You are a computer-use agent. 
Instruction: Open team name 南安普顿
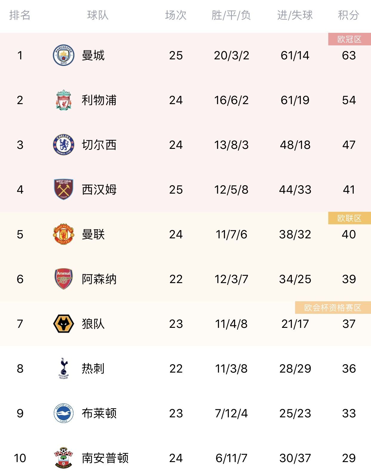105,458
